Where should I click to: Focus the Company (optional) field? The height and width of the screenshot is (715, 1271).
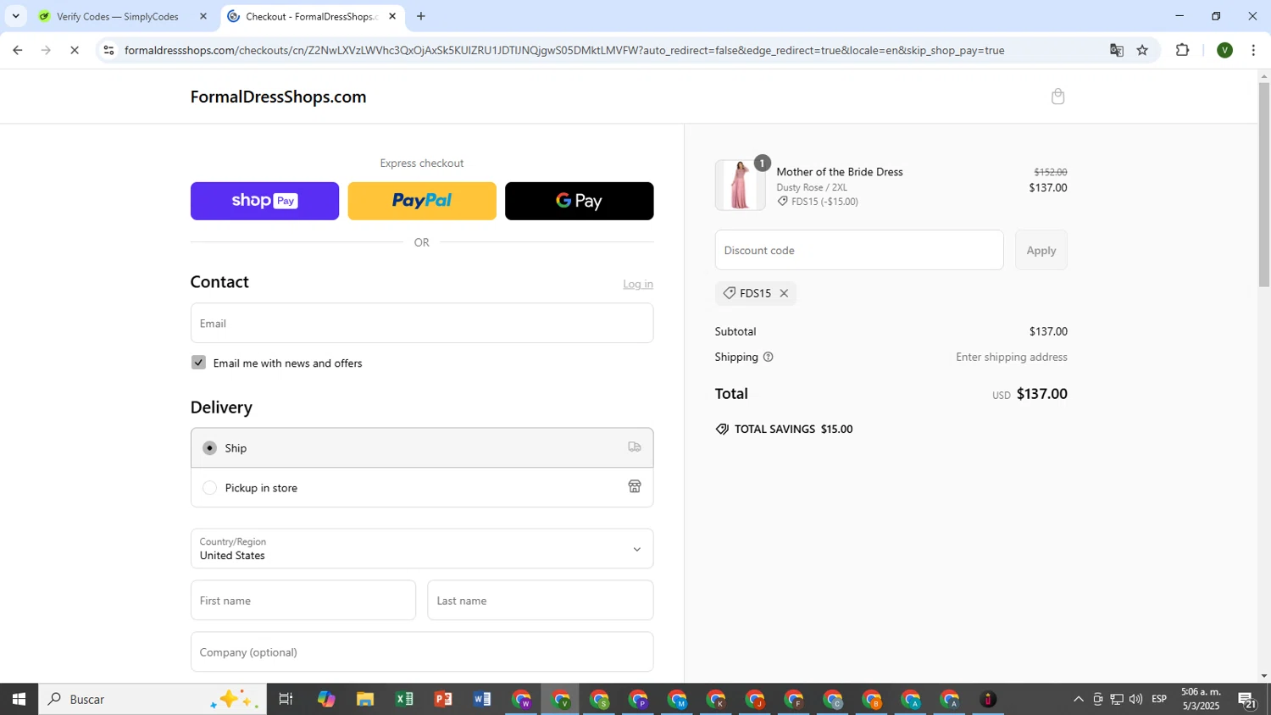click(x=422, y=651)
